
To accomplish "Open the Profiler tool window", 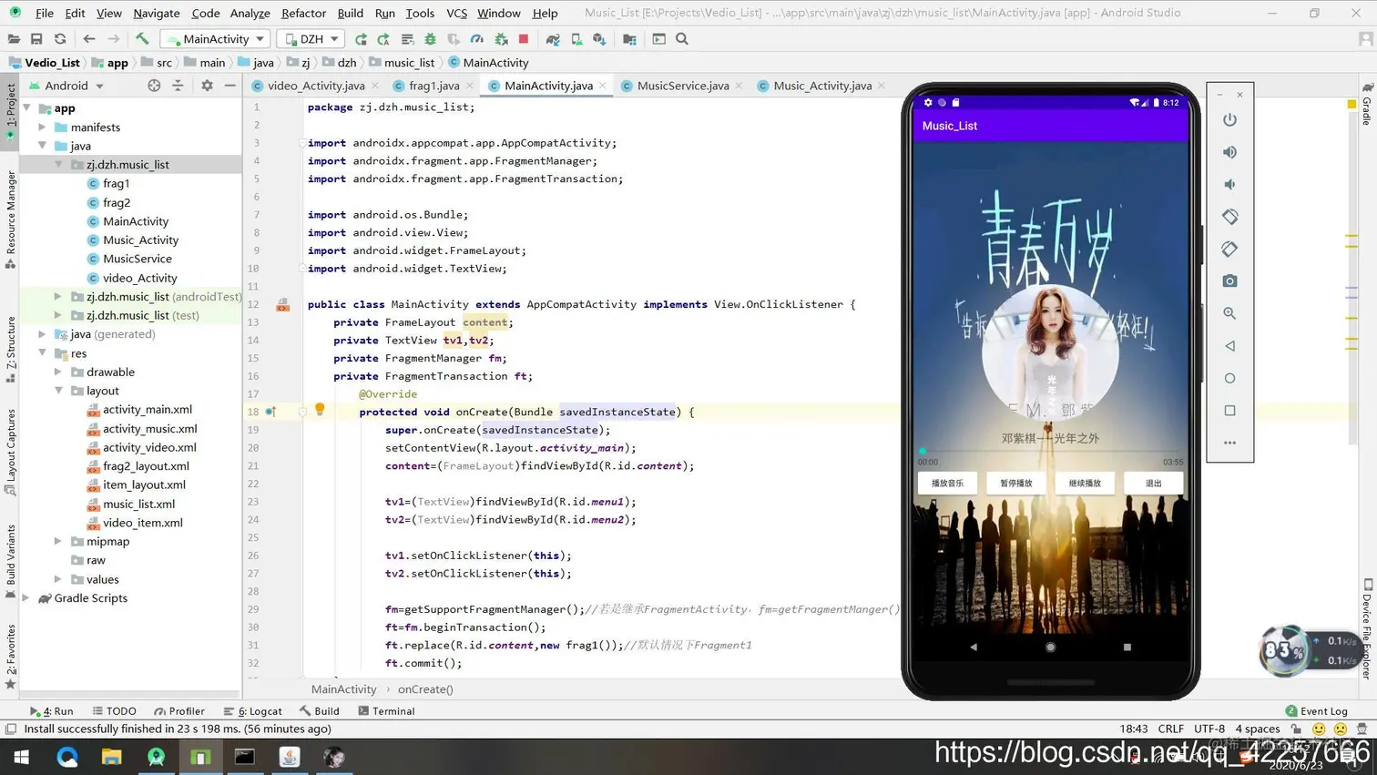I will [179, 711].
